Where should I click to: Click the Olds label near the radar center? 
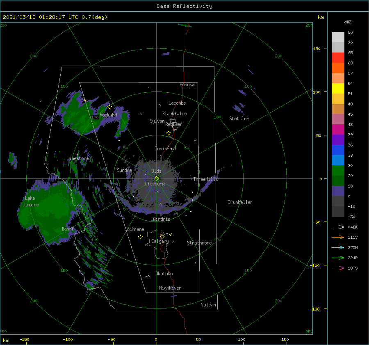click(156, 171)
